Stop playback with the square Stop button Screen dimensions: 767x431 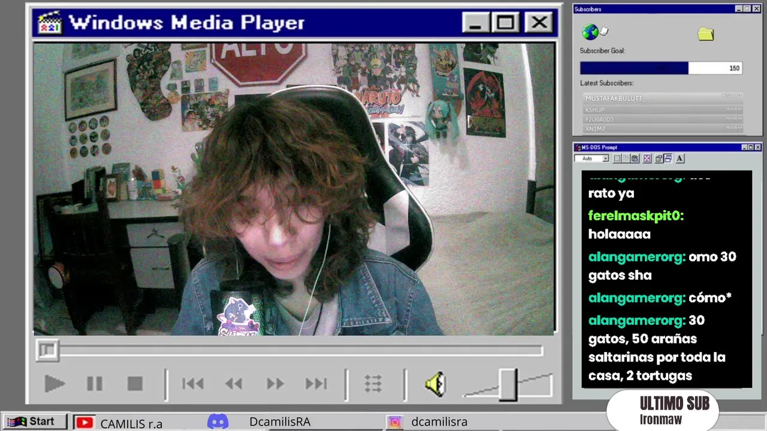point(135,384)
